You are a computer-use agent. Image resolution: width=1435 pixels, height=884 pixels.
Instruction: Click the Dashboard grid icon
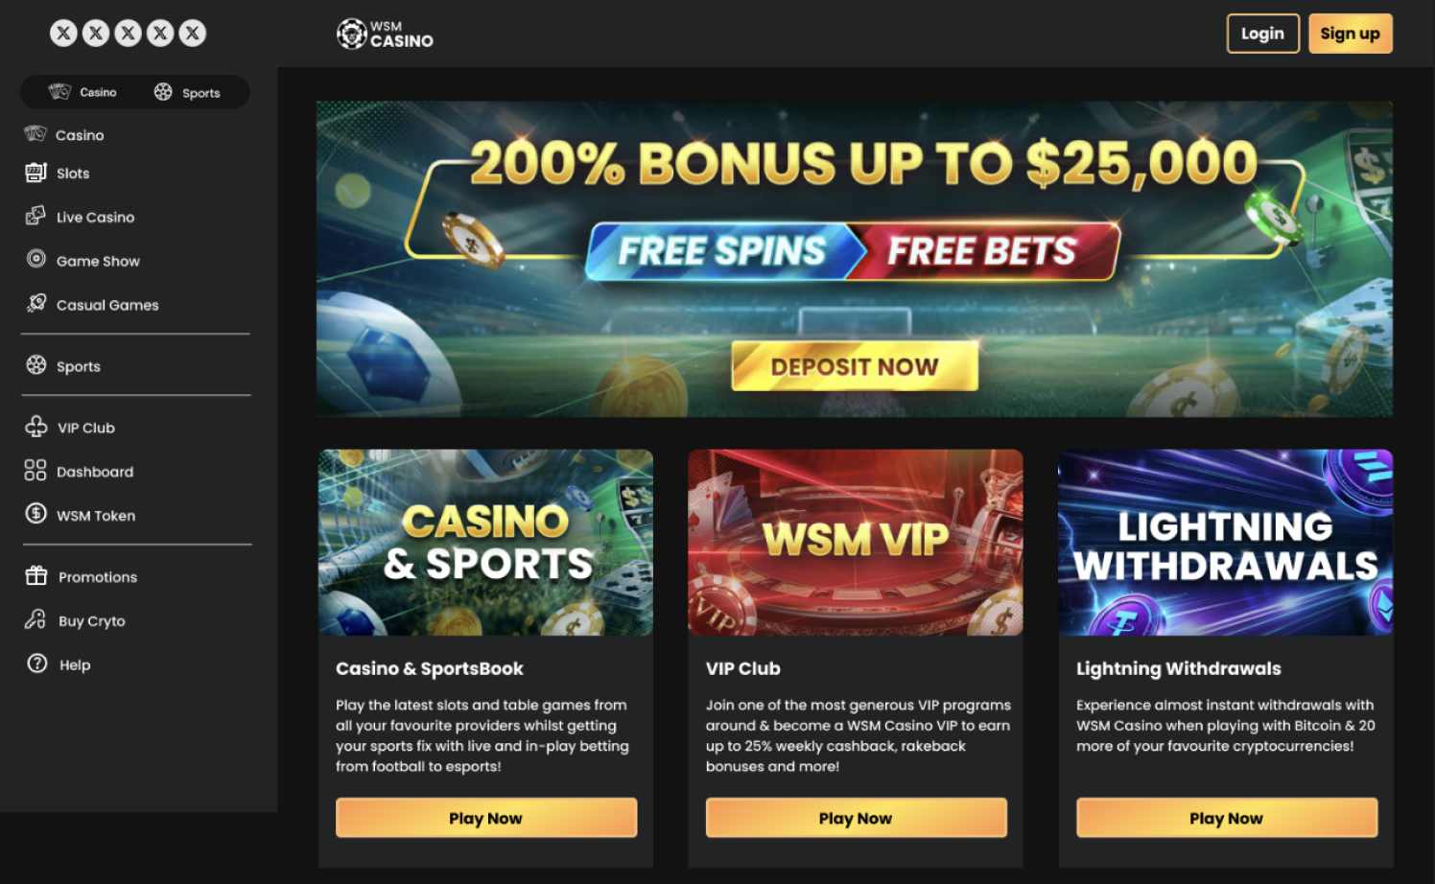pyautogui.click(x=35, y=470)
